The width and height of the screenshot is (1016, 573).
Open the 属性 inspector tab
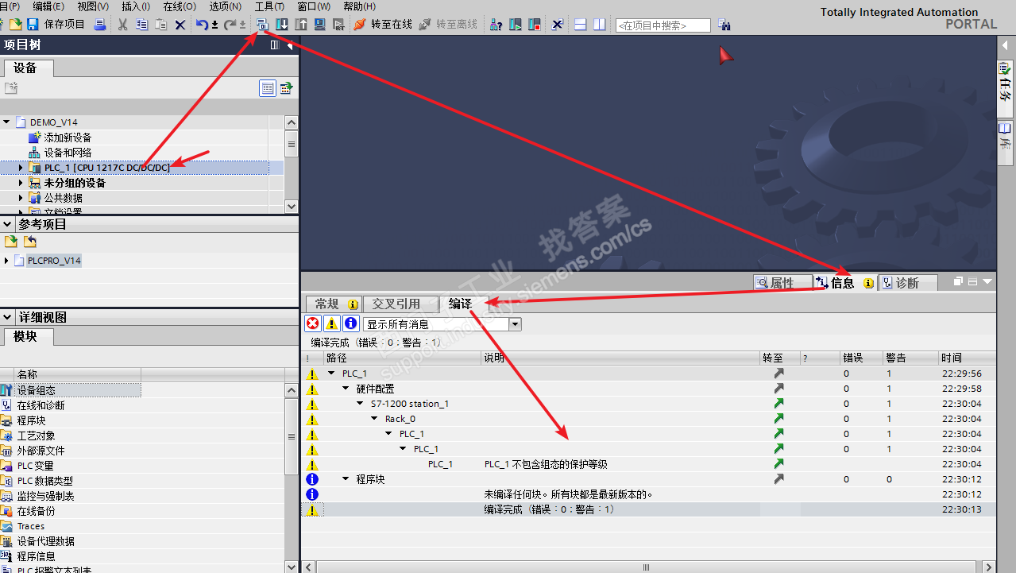(x=782, y=283)
